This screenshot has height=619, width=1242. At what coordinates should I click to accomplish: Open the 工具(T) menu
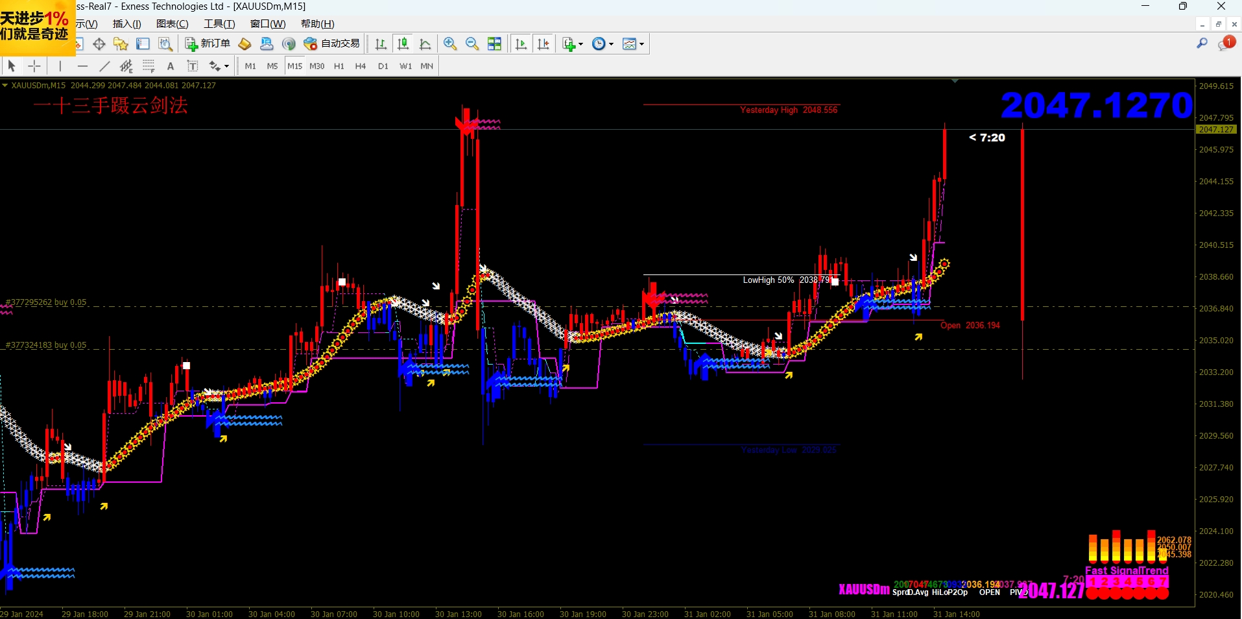(219, 24)
